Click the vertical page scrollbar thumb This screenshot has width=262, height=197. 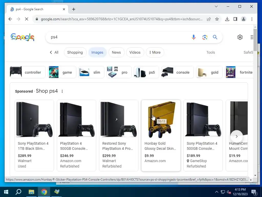tap(255, 40)
